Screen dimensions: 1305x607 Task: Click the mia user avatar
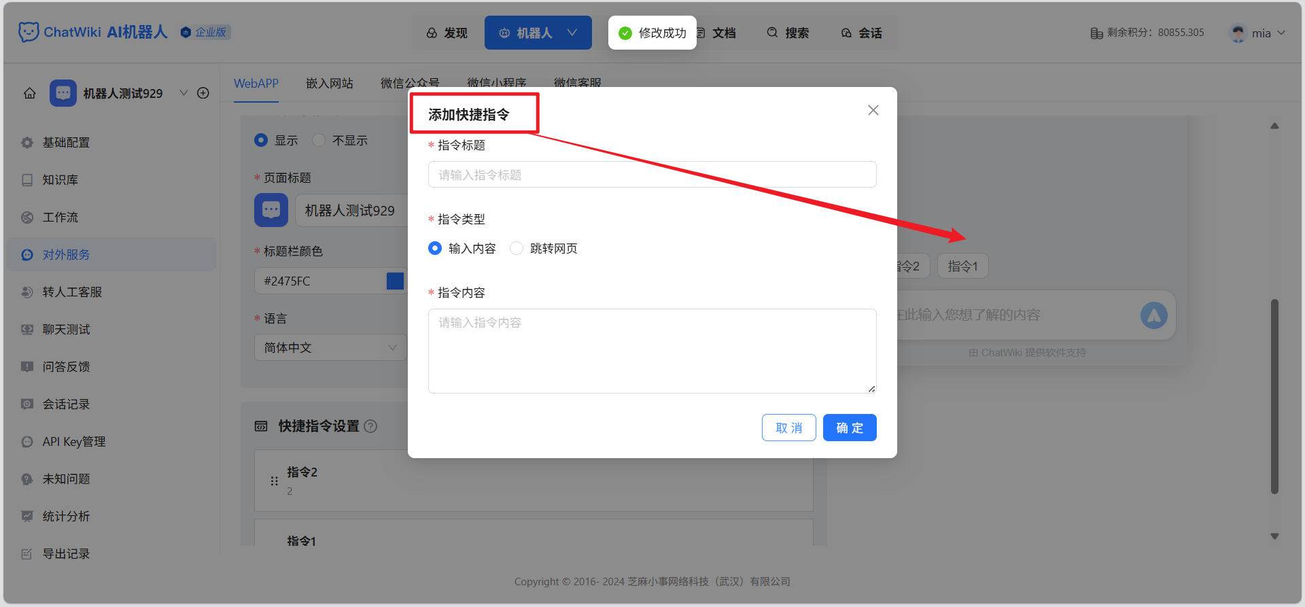(x=1238, y=33)
